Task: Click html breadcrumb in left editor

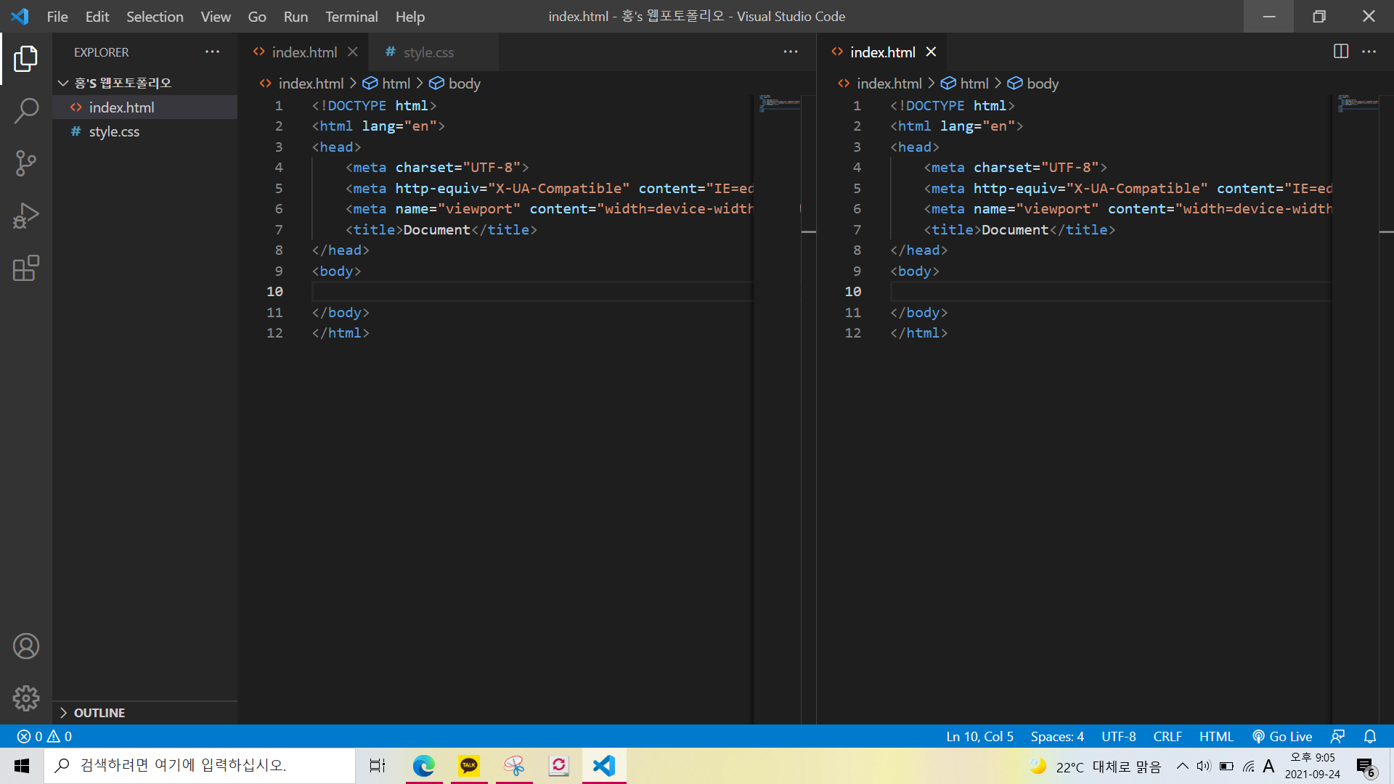Action: click(387, 83)
